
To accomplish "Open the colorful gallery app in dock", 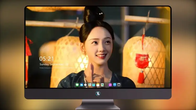I will [102, 85].
